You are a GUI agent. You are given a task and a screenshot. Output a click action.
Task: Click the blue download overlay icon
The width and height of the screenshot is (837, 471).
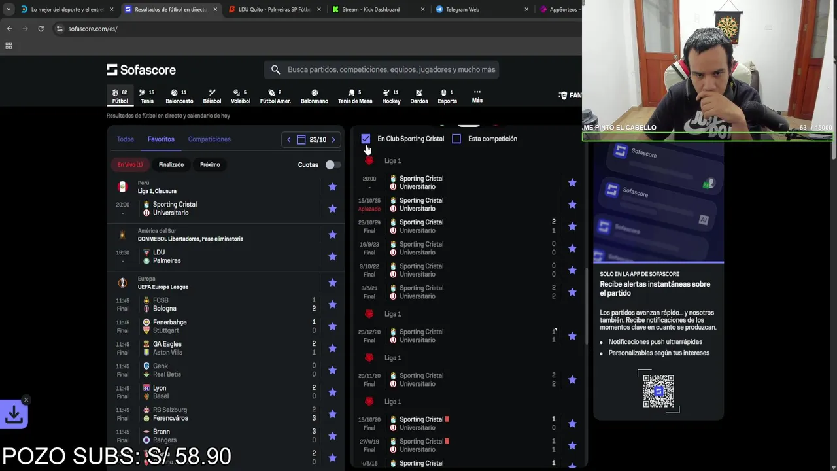[14, 413]
